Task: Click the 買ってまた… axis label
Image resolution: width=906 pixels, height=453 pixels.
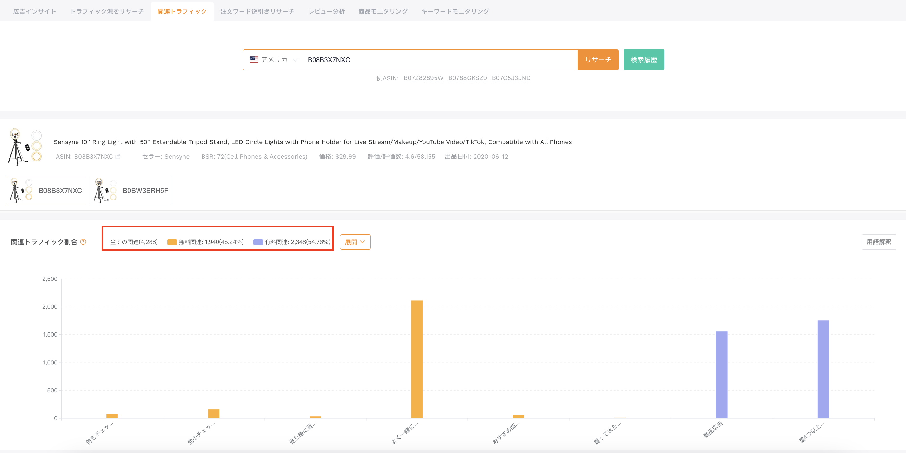Action: [x=607, y=433]
